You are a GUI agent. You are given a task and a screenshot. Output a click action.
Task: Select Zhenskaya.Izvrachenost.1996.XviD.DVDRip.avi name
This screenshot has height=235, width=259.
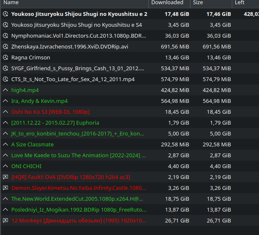[69, 47]
